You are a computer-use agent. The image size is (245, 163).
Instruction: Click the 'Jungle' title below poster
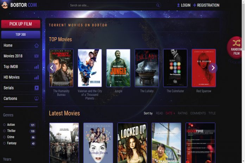coord(118,91)
